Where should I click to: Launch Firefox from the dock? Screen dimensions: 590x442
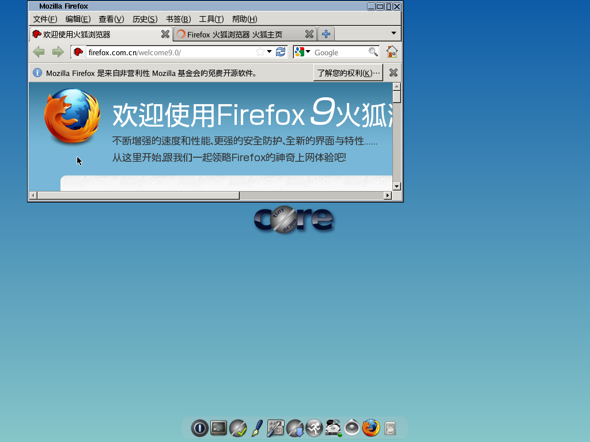(371, 428)
